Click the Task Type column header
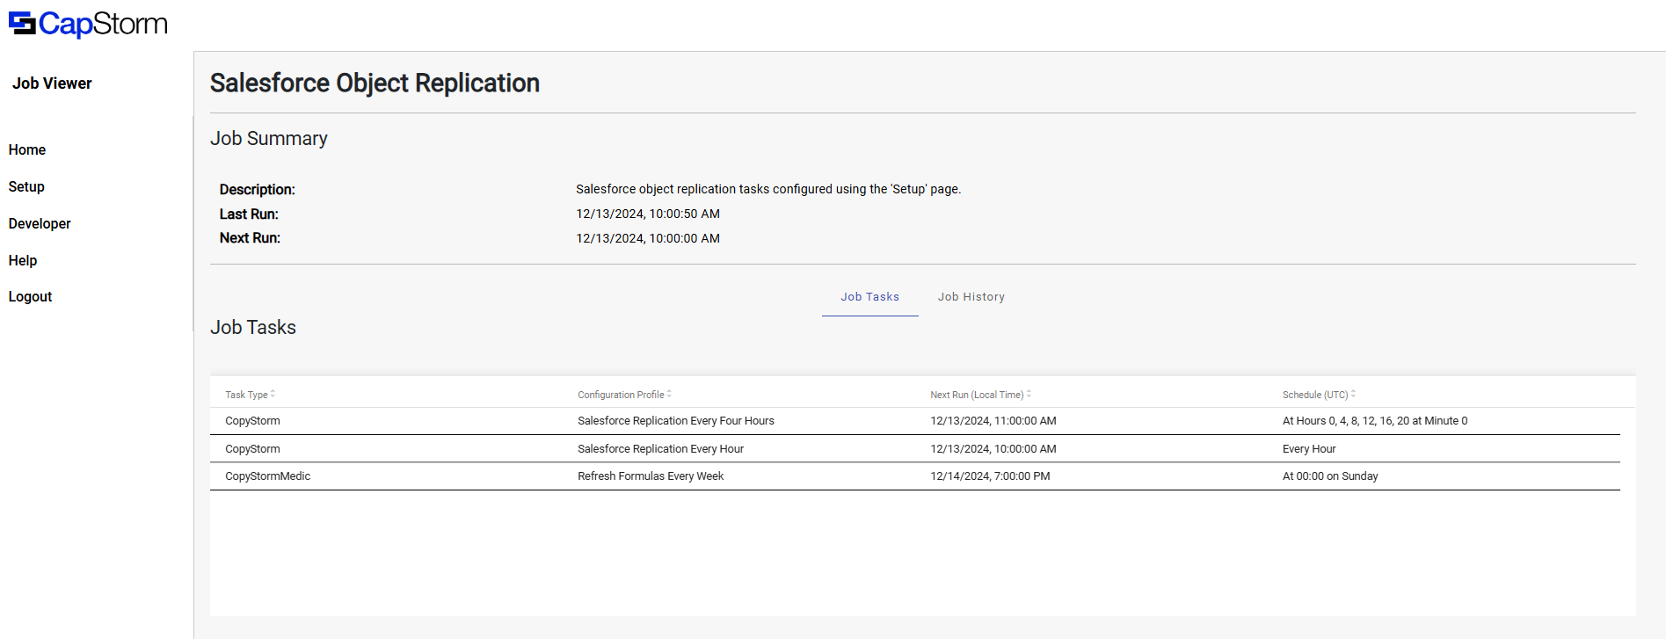The width and height of the screenshot is (1666, 639). 246,395
